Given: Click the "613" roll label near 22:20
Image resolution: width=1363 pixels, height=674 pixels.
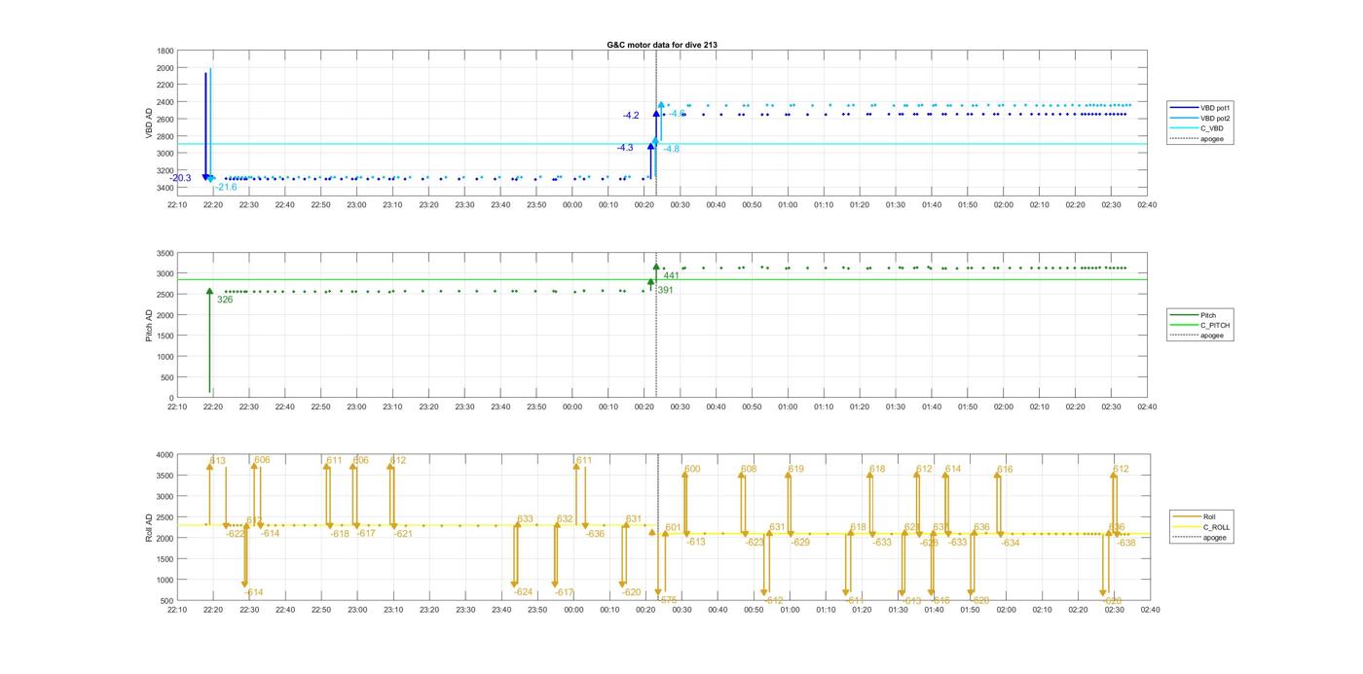Looking at the screenshot, I should click(218, 461).
